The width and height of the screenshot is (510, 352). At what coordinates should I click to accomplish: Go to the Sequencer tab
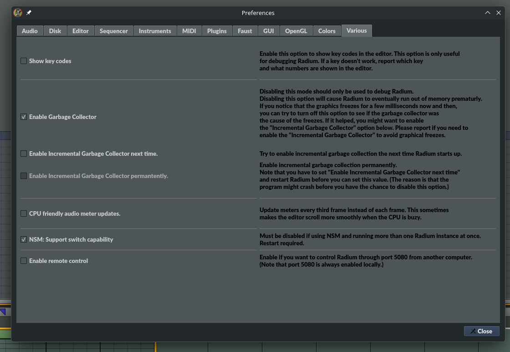114,31
